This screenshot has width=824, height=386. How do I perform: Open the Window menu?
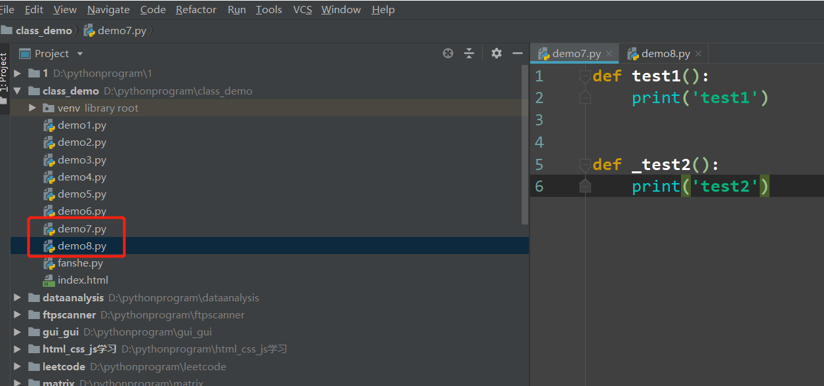pos(341,9)
